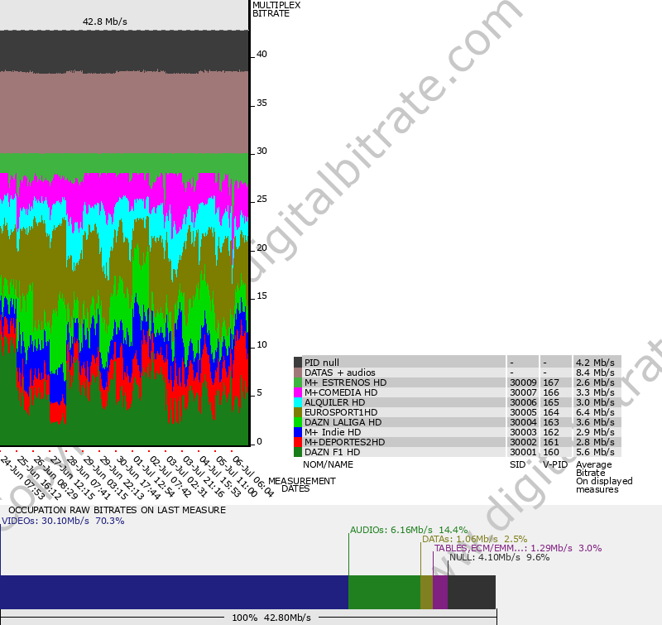Select the DAZN F1 HD channel name
Image resolution: width=662 pixels, height=625 pixels.
[x=333, y=452]
